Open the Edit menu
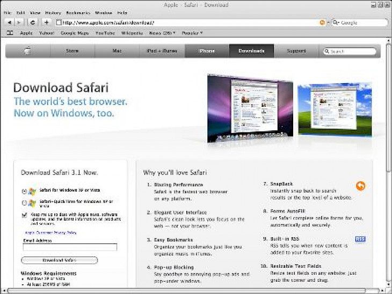This screenshot has width=392, height=294. click(x=20, y=13)
